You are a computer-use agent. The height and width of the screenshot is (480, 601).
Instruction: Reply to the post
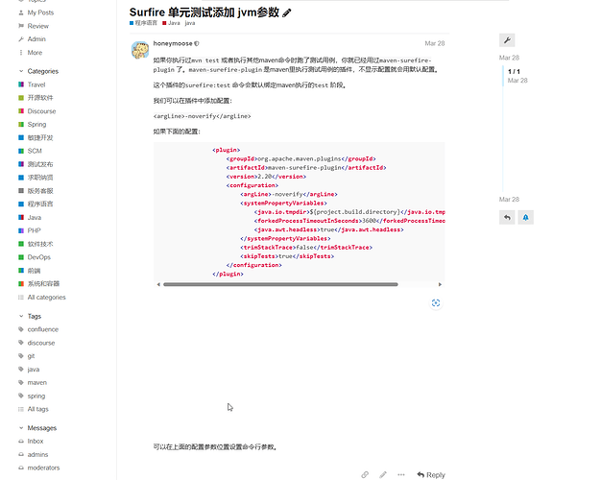(x=431, y=474)
